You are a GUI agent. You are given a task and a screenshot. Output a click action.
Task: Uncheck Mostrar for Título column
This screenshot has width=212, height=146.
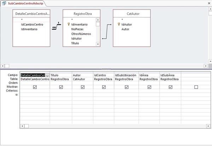[x=61, y=87]
